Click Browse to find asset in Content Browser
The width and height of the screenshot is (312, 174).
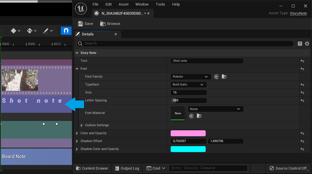pyautogui.click(x=110, y=24)
